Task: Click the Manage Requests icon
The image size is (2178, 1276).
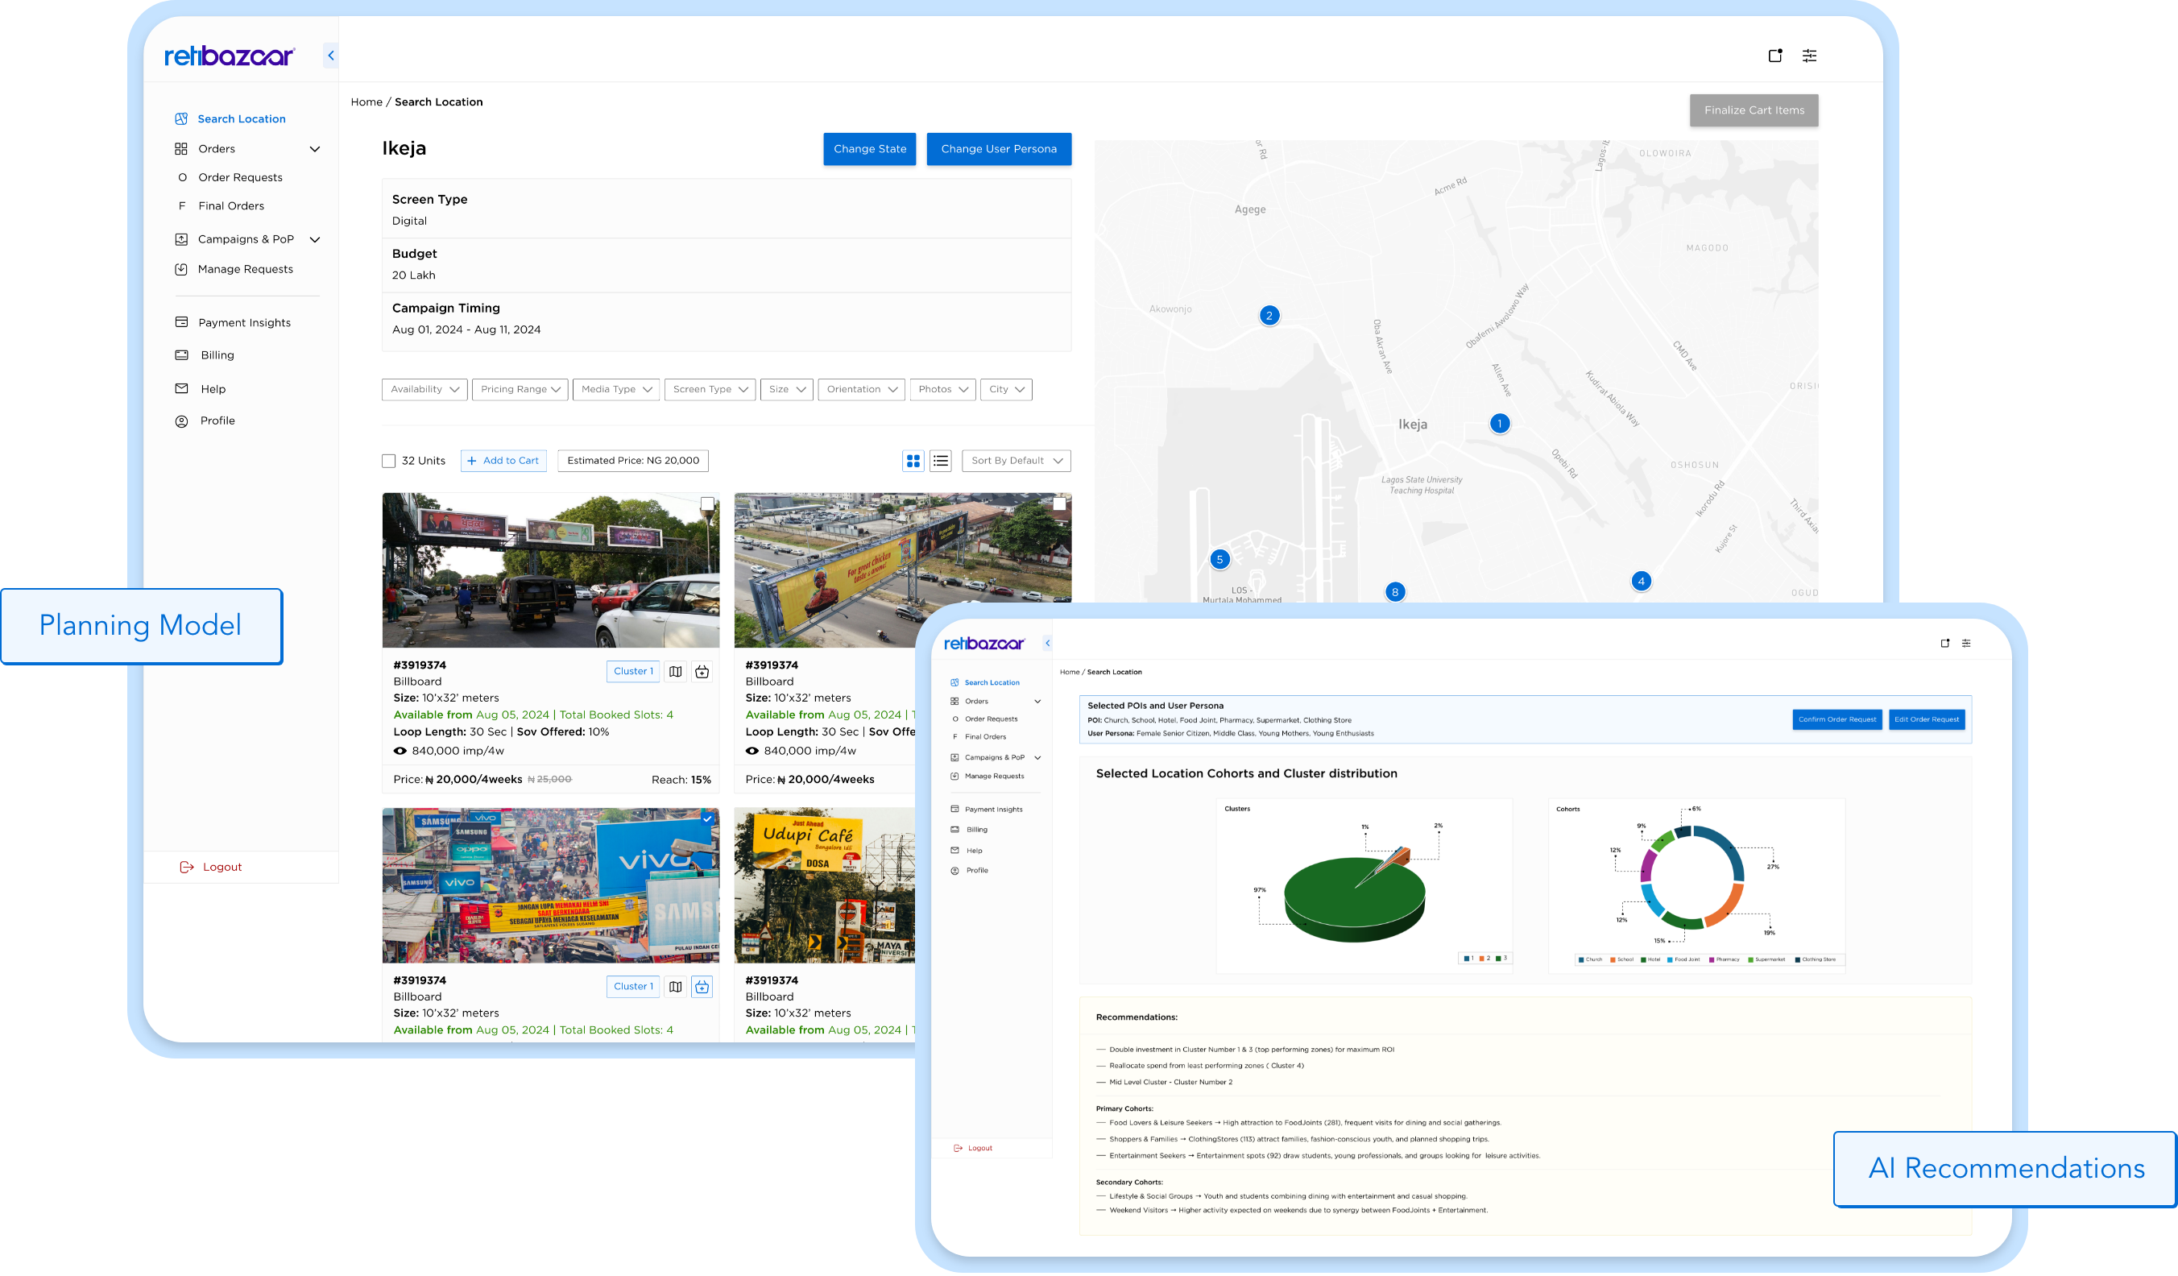Action: click(x=180, y=270)
